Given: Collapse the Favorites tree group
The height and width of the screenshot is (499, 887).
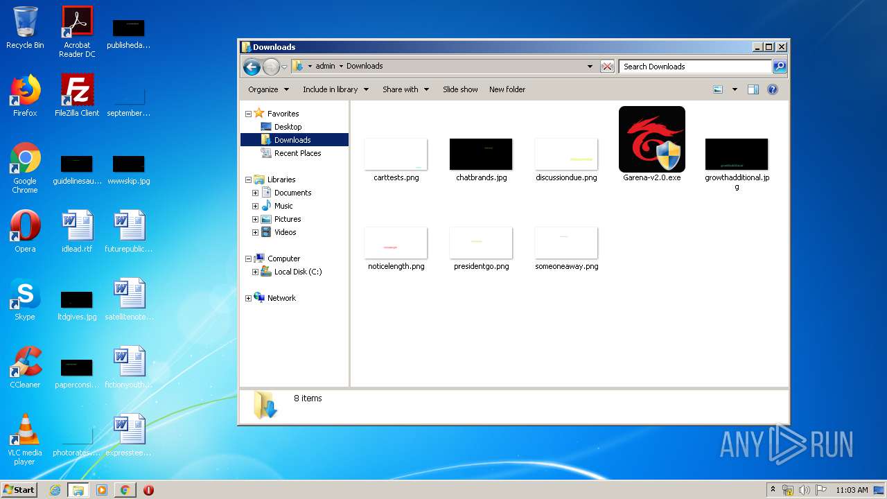Looking at the screenshot, I should click(248, 114).
